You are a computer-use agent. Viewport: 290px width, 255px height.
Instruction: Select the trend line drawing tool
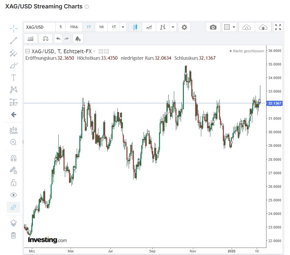coord(14,41)
